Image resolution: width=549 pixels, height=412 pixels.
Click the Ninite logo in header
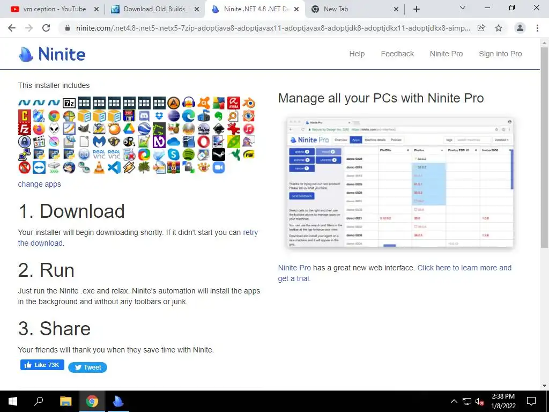click(x=52, y=54)
